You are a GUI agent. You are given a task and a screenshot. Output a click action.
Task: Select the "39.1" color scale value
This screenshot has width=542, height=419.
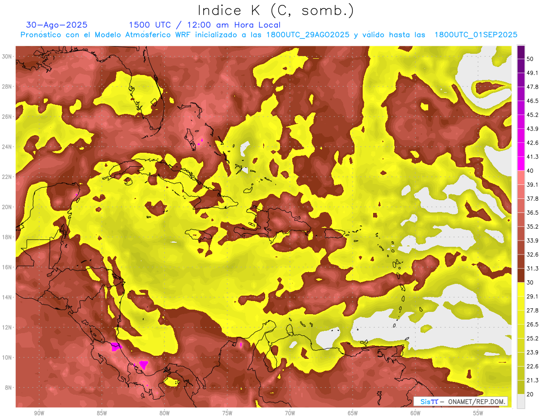coord(533,184)
